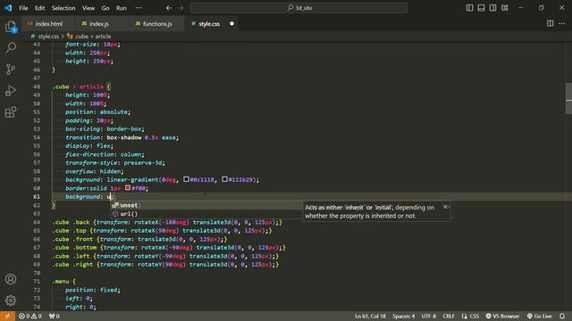Place cursor on overflow: hidden line
The height and width of the screenshot is (321, 572).
pyautogui.click(x=95, y=171)
